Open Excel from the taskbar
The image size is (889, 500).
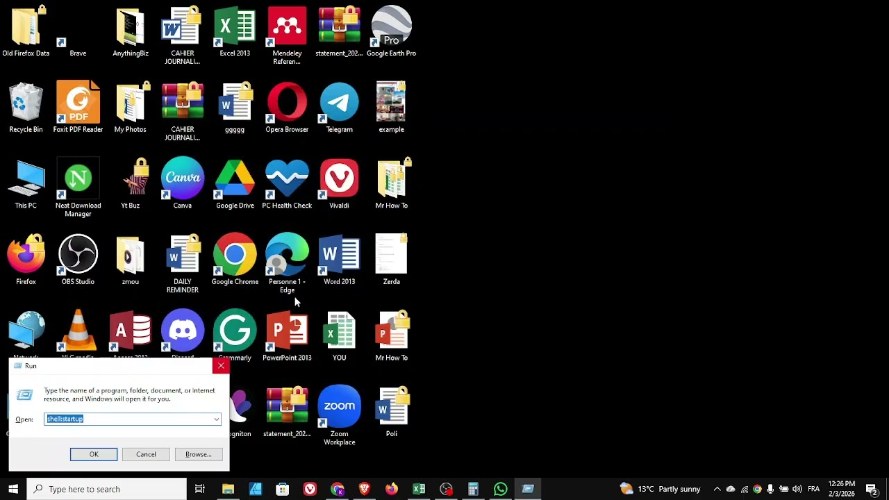click(x=419, y=489)
